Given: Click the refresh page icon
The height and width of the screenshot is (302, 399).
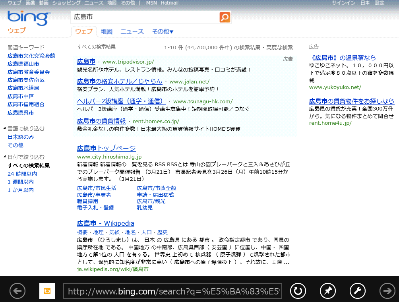Looking at the screenshot, I should click(298, 291).
